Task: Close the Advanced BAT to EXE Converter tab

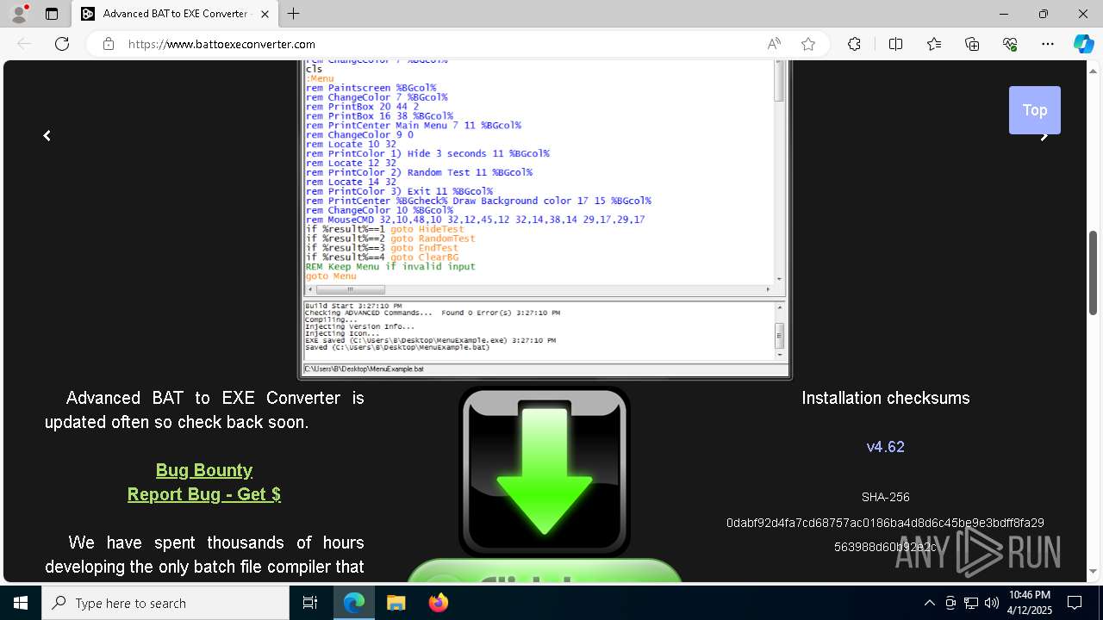Action: coord(265,14)
